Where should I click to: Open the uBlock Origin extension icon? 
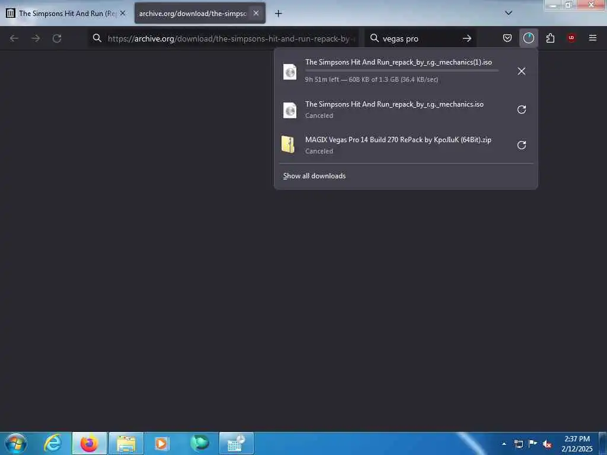[x=571, y=38]
